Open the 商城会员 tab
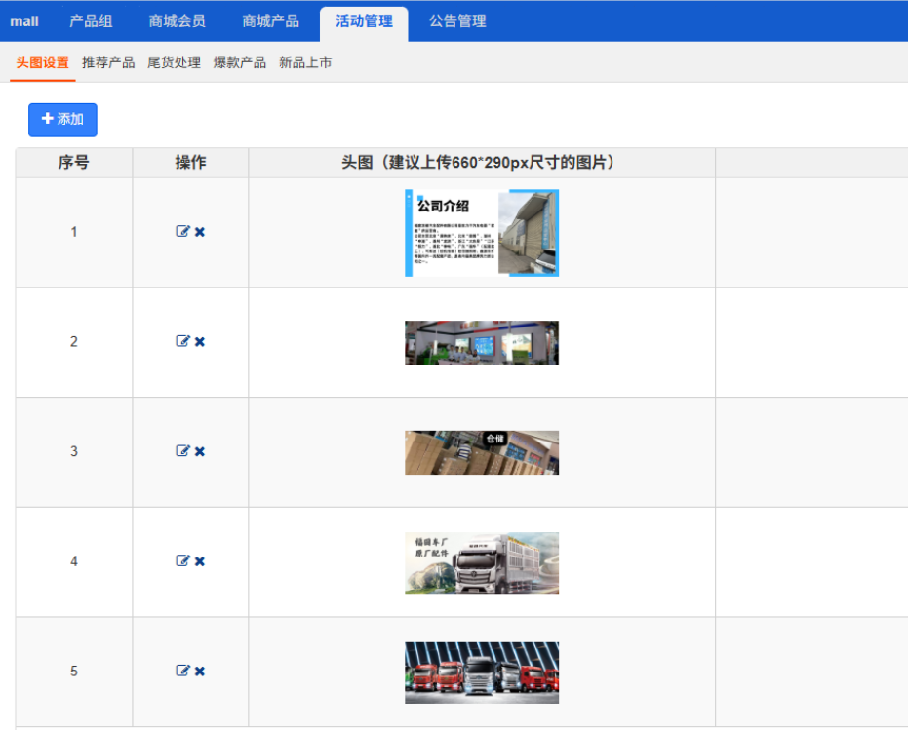 [x=178, y=21]
